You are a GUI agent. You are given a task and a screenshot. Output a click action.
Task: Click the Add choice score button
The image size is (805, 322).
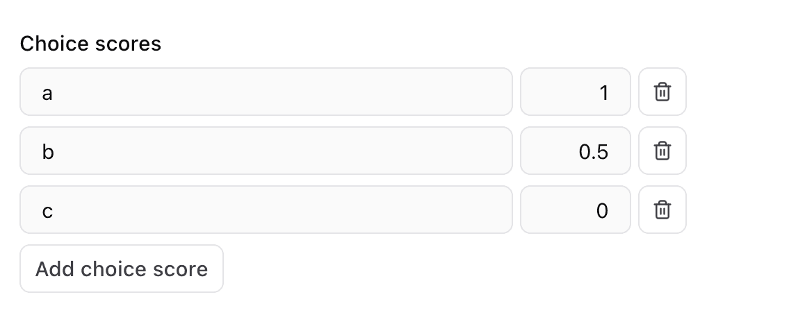122,269
